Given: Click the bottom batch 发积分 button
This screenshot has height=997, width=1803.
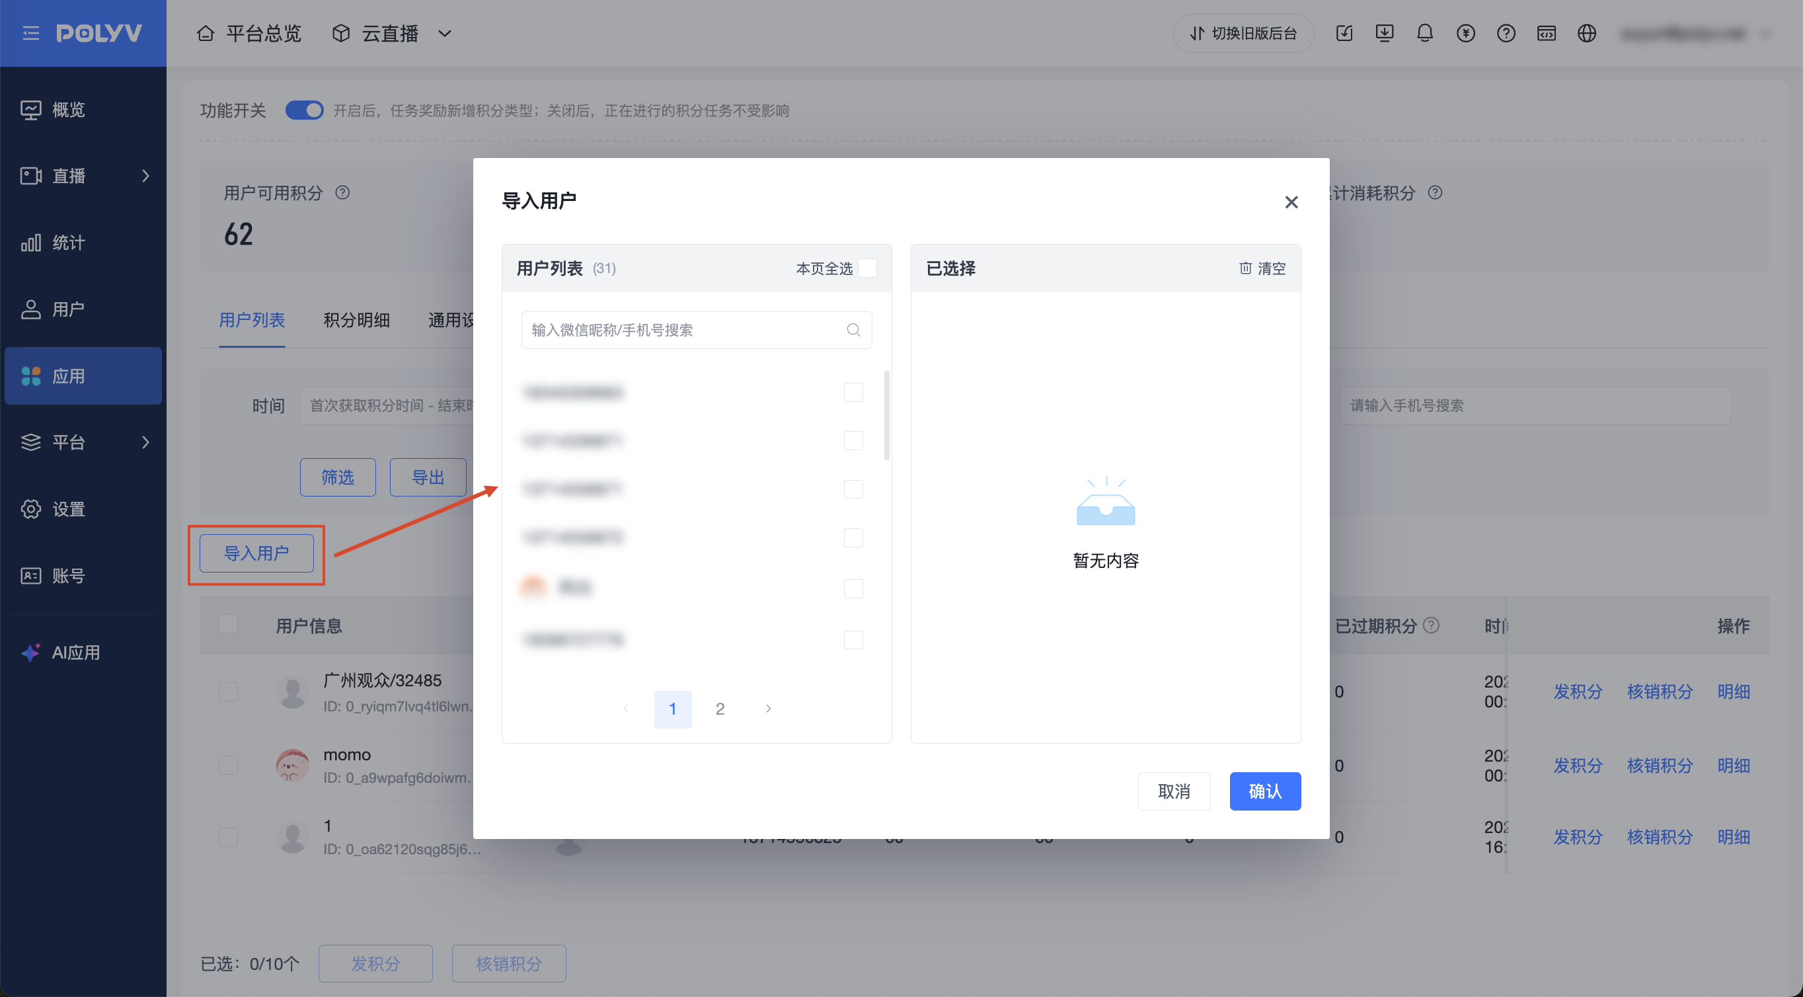Looking at the screenshot, I should [x=375, y=963].
